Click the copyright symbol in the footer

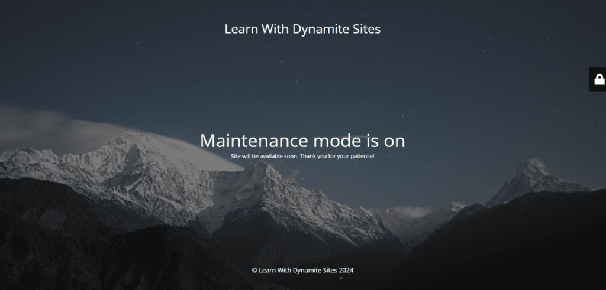click(254, 270)
